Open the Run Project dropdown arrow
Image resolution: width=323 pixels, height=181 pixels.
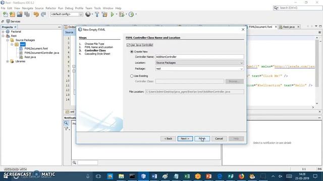coord(117,14)
